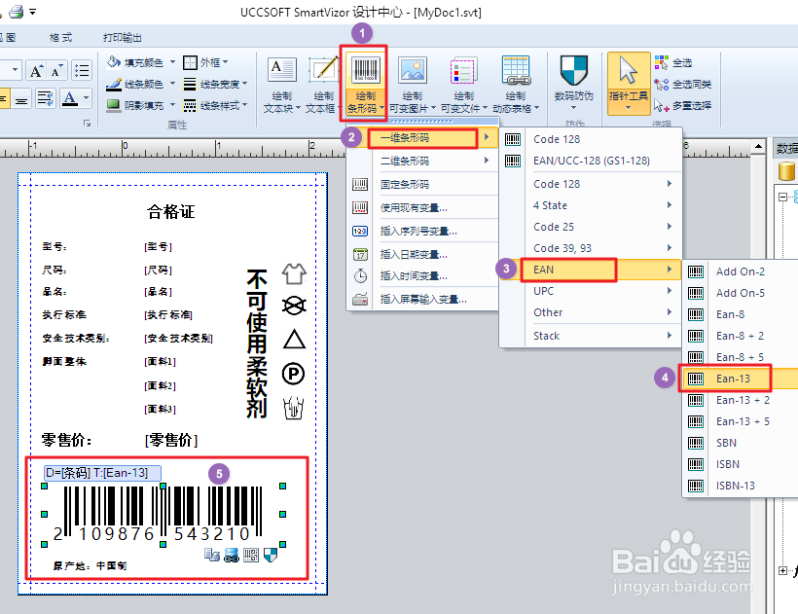Click the Fixed Barcode (固定条形码) menu icon

point(360,184)
